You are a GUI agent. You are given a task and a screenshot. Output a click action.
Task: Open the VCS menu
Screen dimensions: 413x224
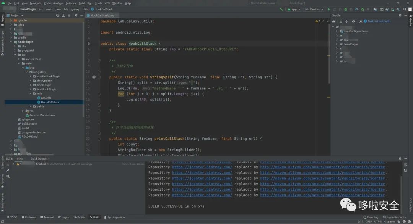107,3
